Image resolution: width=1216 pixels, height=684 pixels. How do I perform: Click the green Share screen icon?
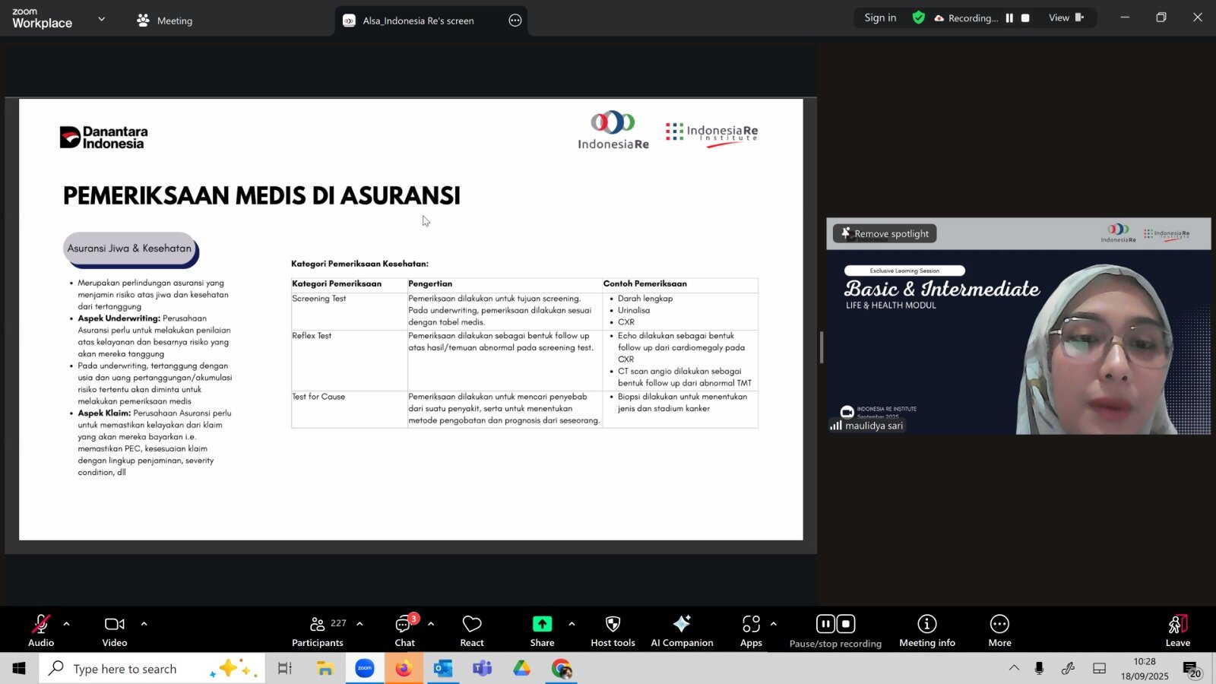pyautogui.click(x=542, y=624)
